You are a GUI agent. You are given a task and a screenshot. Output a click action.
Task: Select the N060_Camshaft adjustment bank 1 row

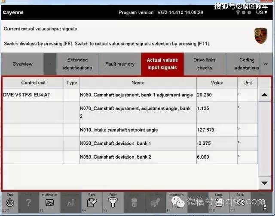130,95
